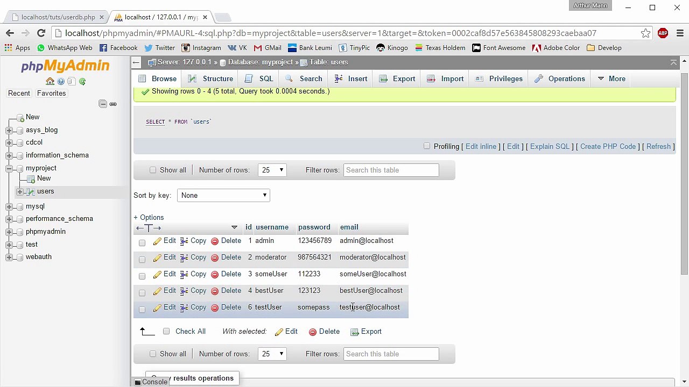
Task: Open the performance_schema database
Action: click(x=59, y=219)
